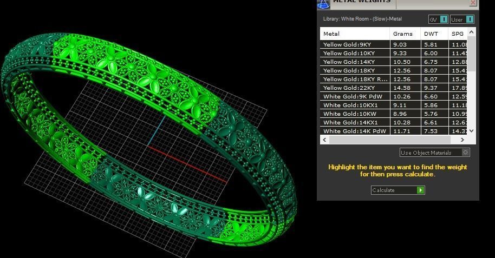Select the White Gold:10KW row
495x258 pixels.
pos(394,114)
